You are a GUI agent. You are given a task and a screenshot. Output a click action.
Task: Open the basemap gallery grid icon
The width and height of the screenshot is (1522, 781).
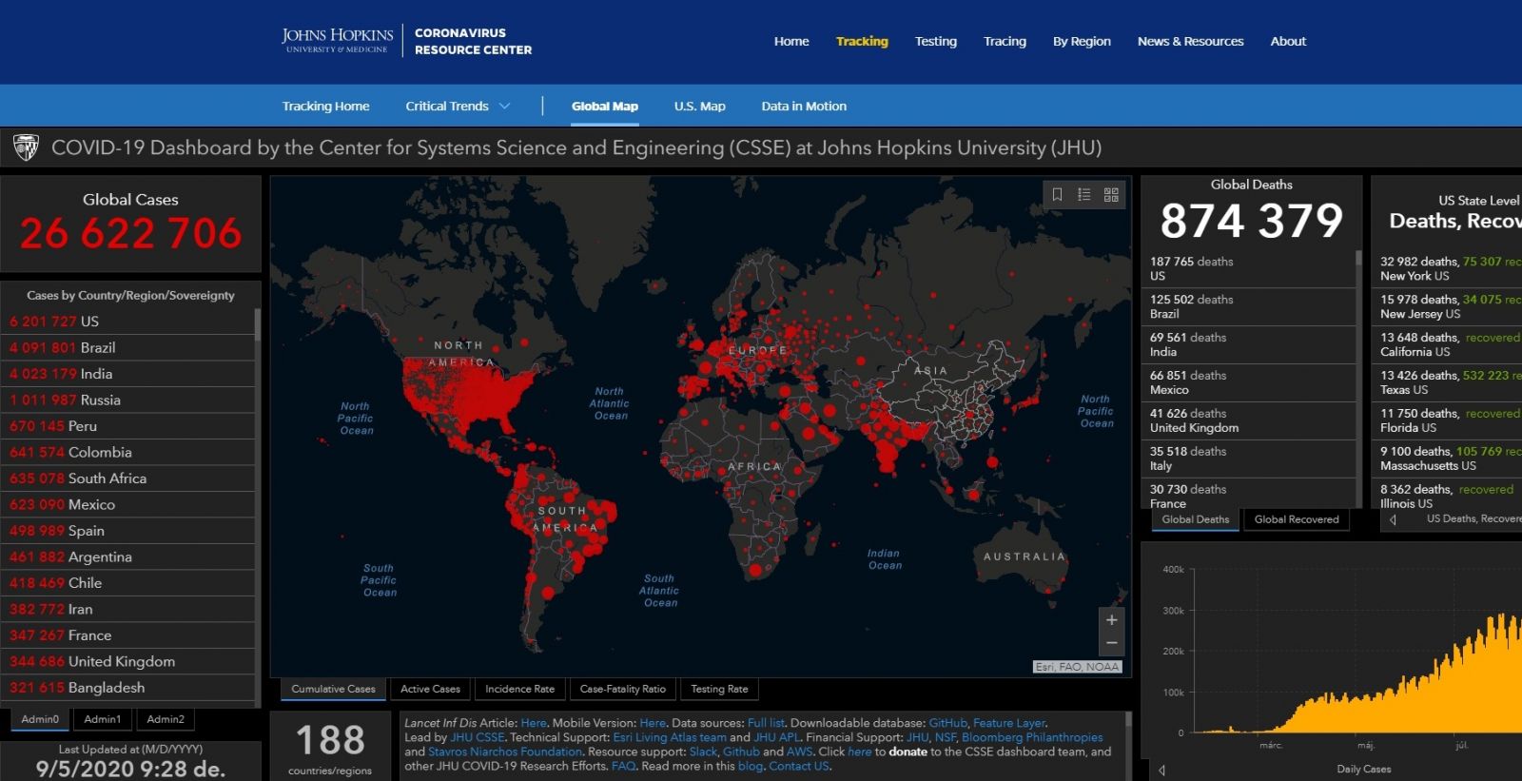pos(1111,195)
